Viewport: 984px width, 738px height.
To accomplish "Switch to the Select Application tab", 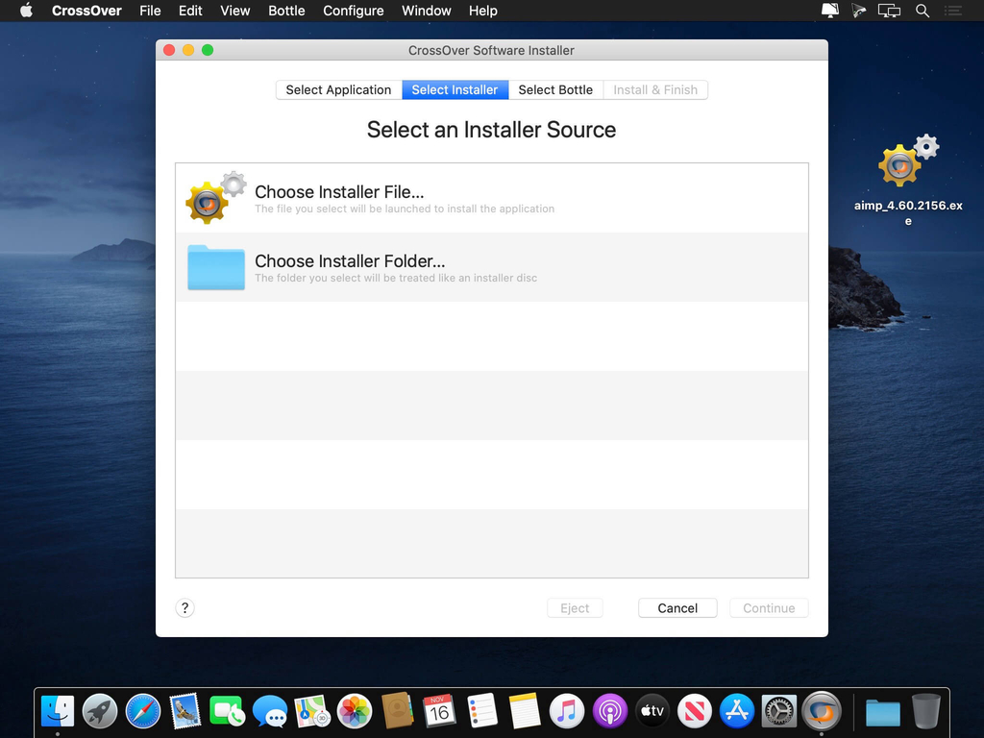I will pyautogui.click(x=338, y=89).
